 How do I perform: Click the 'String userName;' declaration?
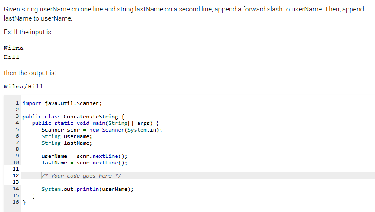[x=67, y=136]
